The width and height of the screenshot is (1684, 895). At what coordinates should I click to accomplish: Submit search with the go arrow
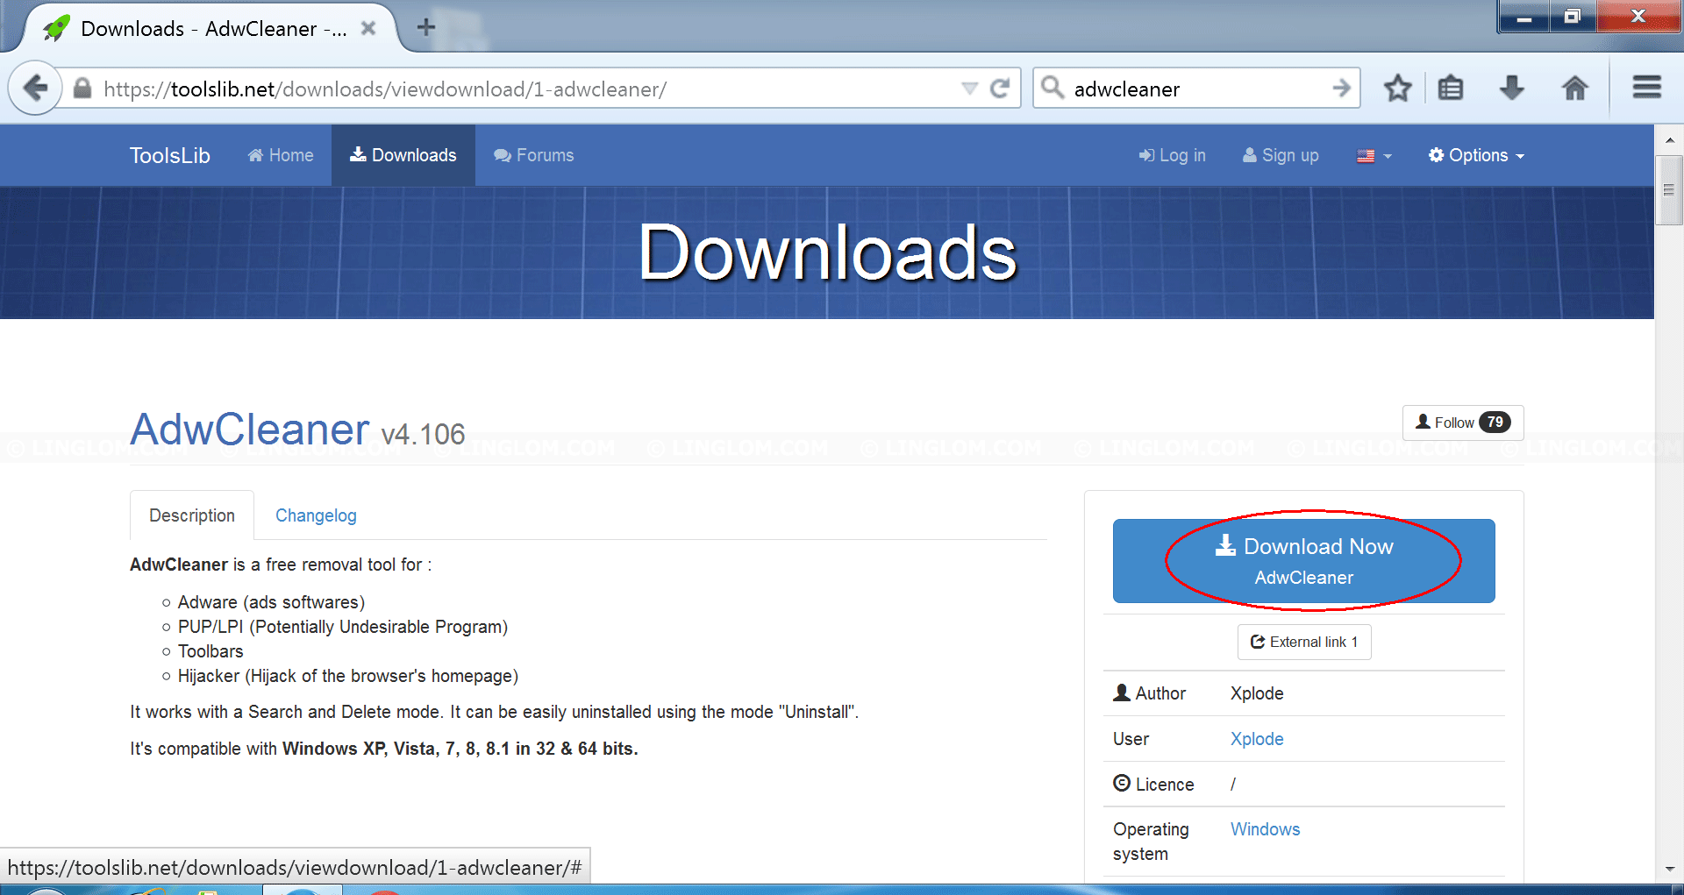pos(1341,88)
